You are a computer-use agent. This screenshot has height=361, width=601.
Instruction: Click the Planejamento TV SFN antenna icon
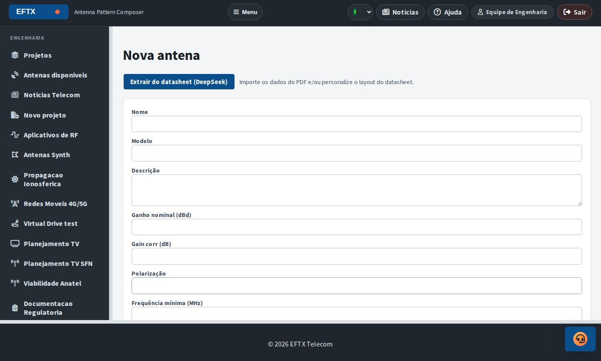pos(15,263)
